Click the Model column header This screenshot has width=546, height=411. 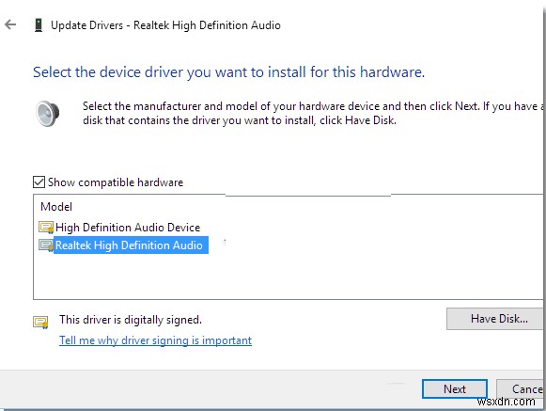56,207
